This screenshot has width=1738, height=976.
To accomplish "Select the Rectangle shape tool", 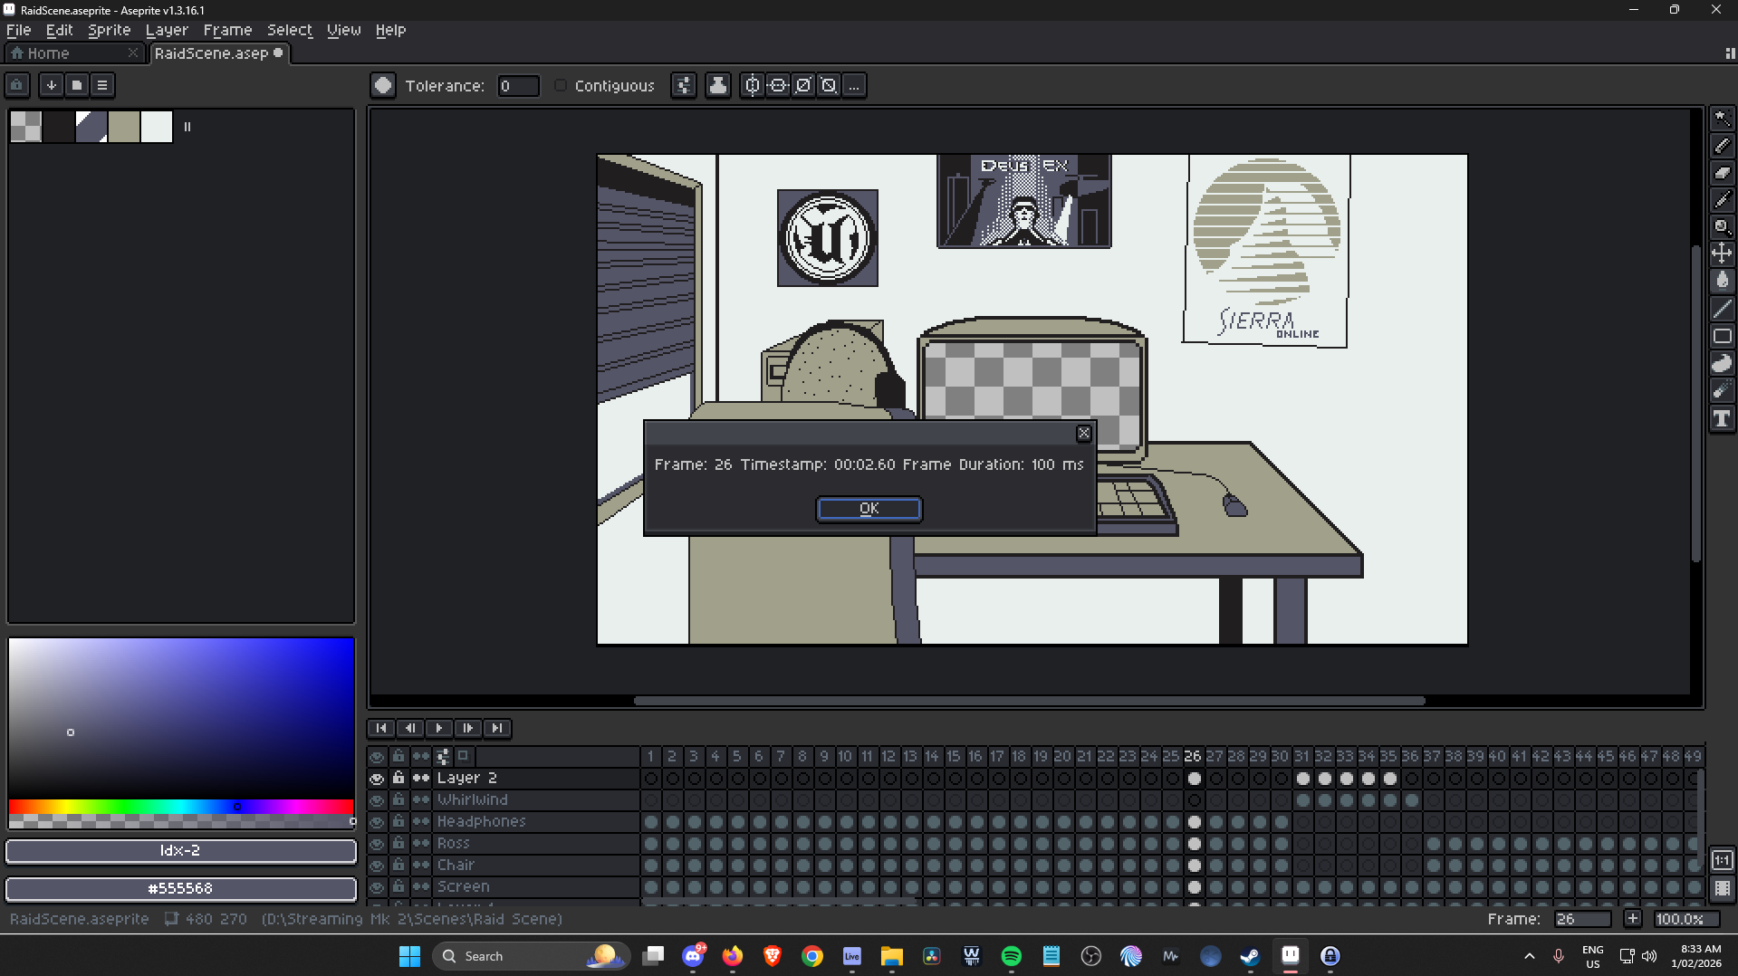I will (1722, 336).
